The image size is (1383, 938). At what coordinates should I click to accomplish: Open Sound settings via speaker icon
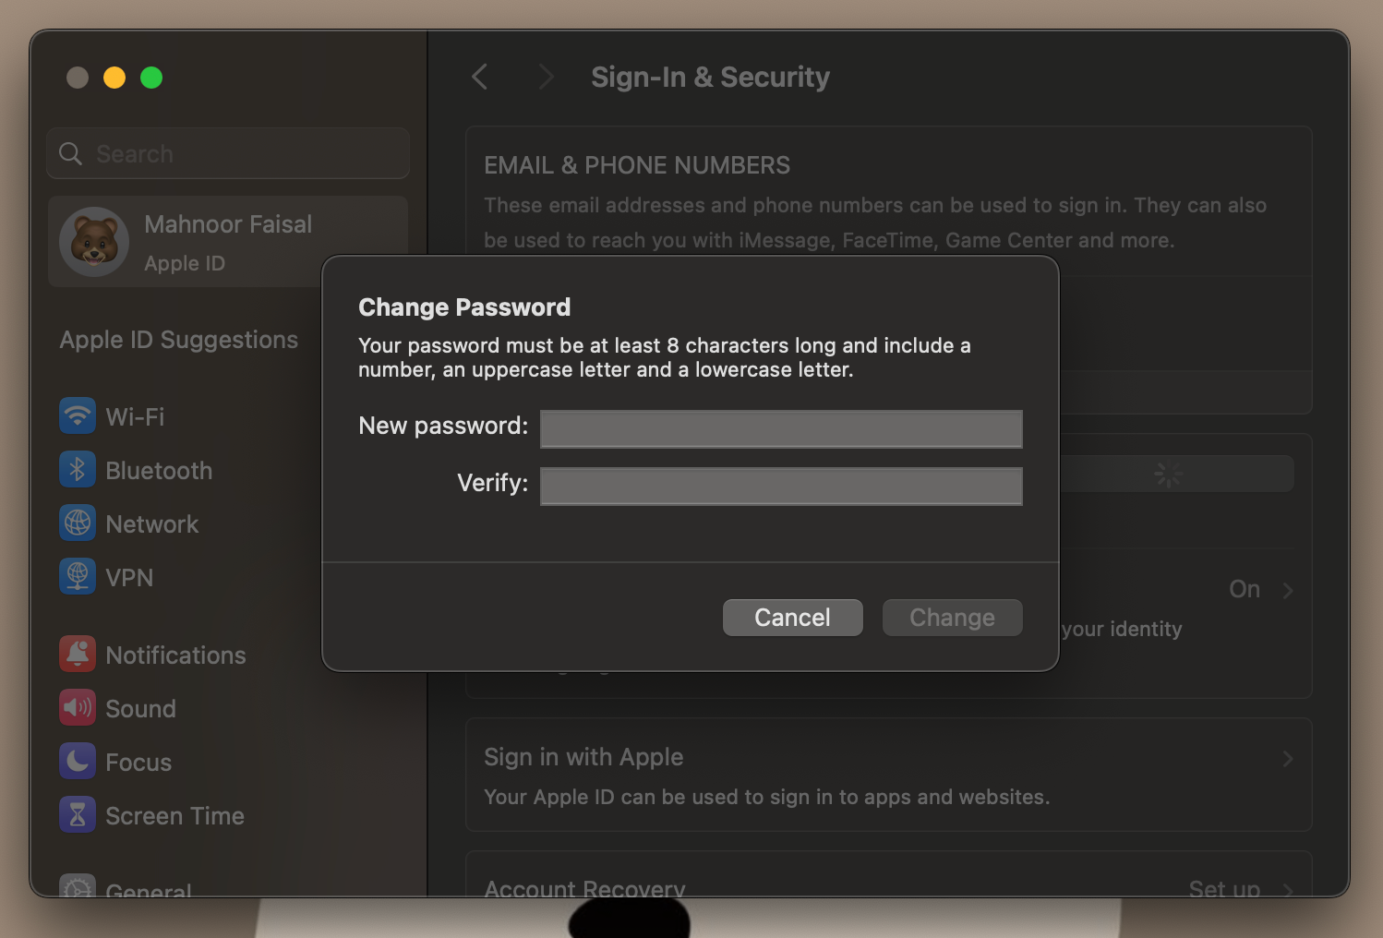78,707
